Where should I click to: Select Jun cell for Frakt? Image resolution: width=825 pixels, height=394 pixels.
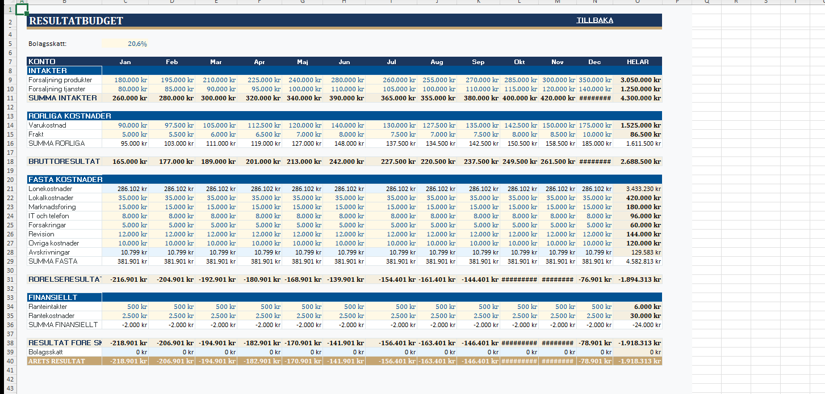(x=344, y=134)
